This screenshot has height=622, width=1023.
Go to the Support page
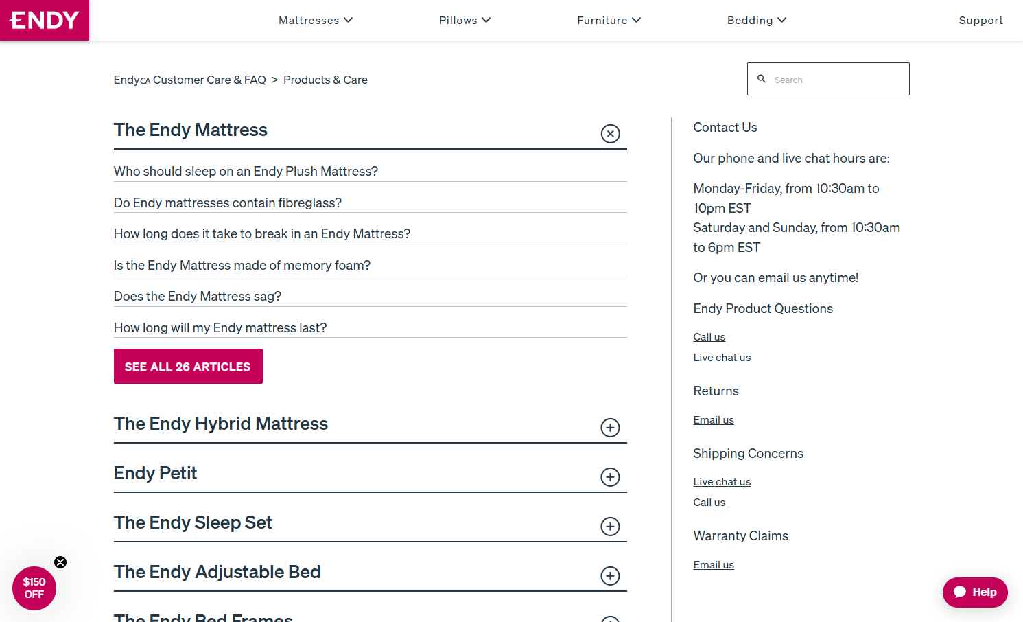coord(980,21)
